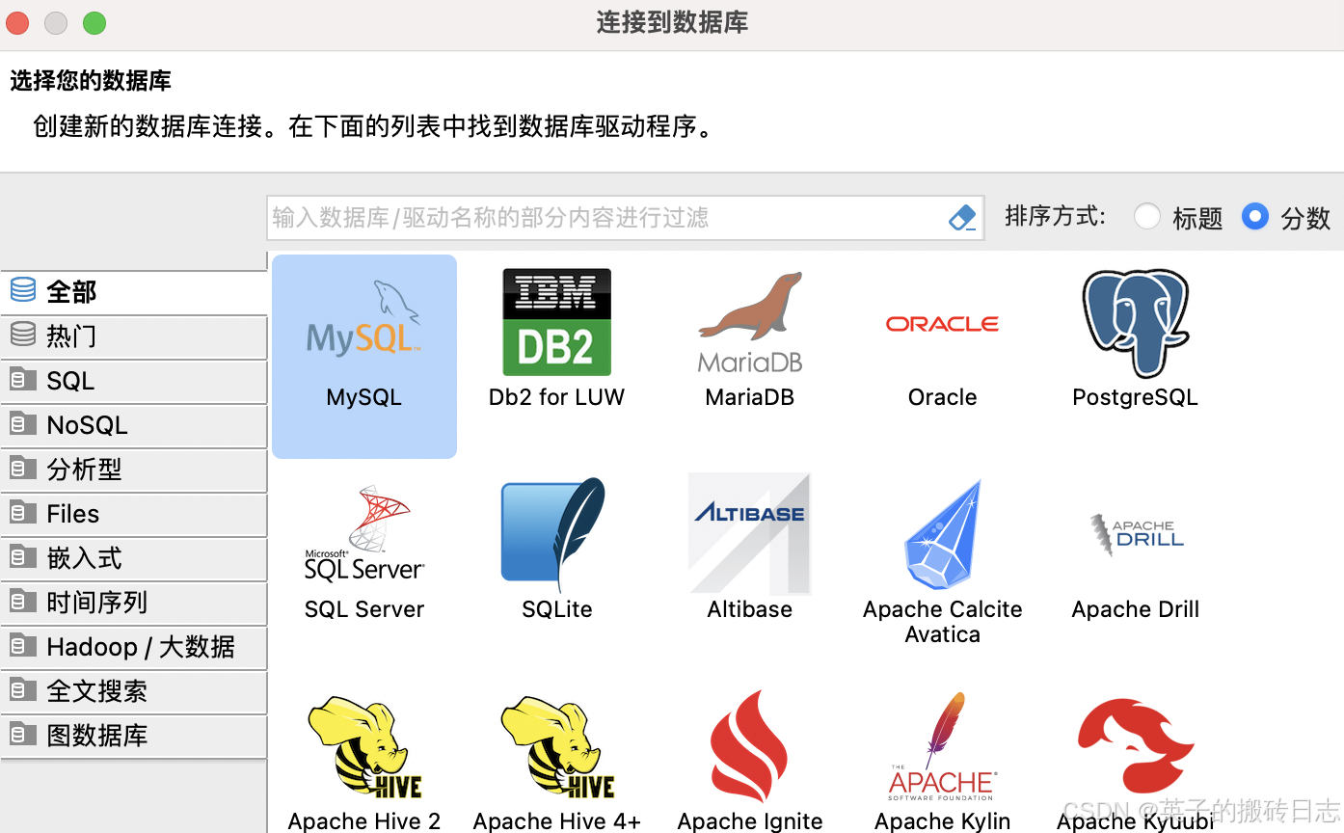Choose the Db2 for LUW driver
Image resolution: width=1344 pixels, height=833 pixels.
coord(557,339)
